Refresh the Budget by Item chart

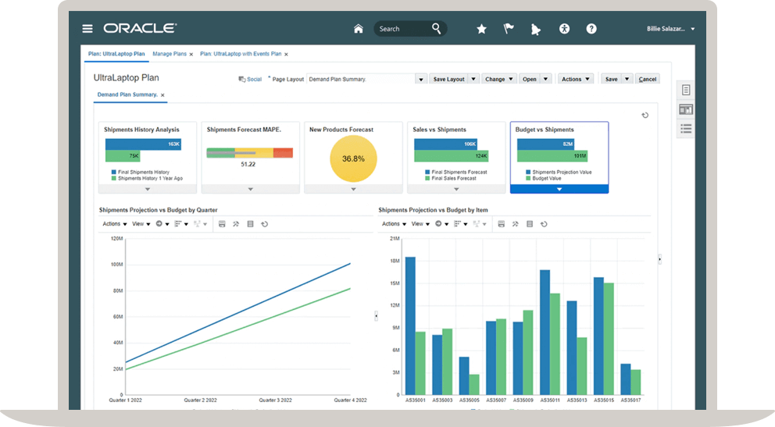544,224
